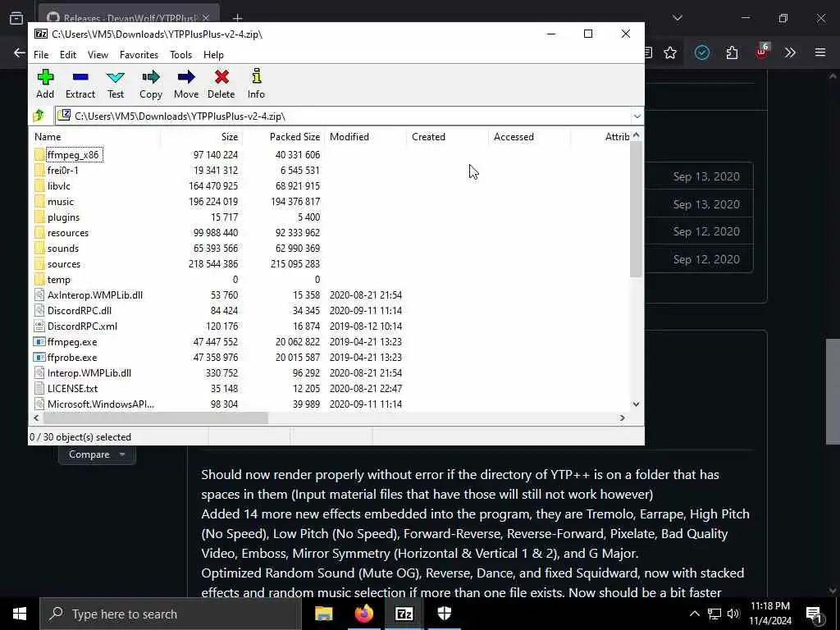Select the resources folder
This screenshot has height=630, width=840.
[68, 232]
